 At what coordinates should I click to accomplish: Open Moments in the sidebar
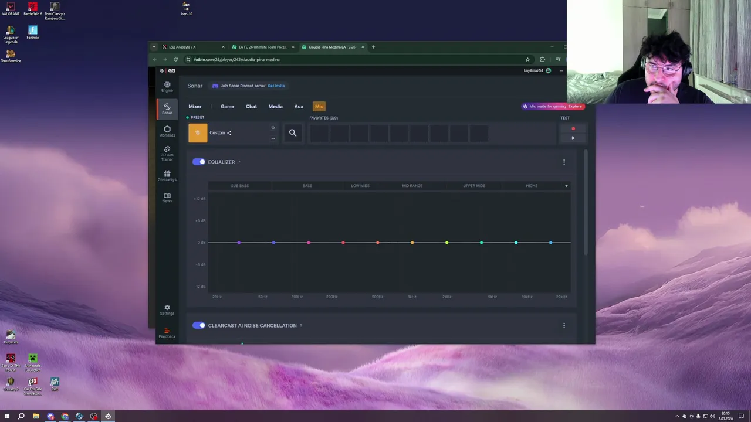pos(167,131)
